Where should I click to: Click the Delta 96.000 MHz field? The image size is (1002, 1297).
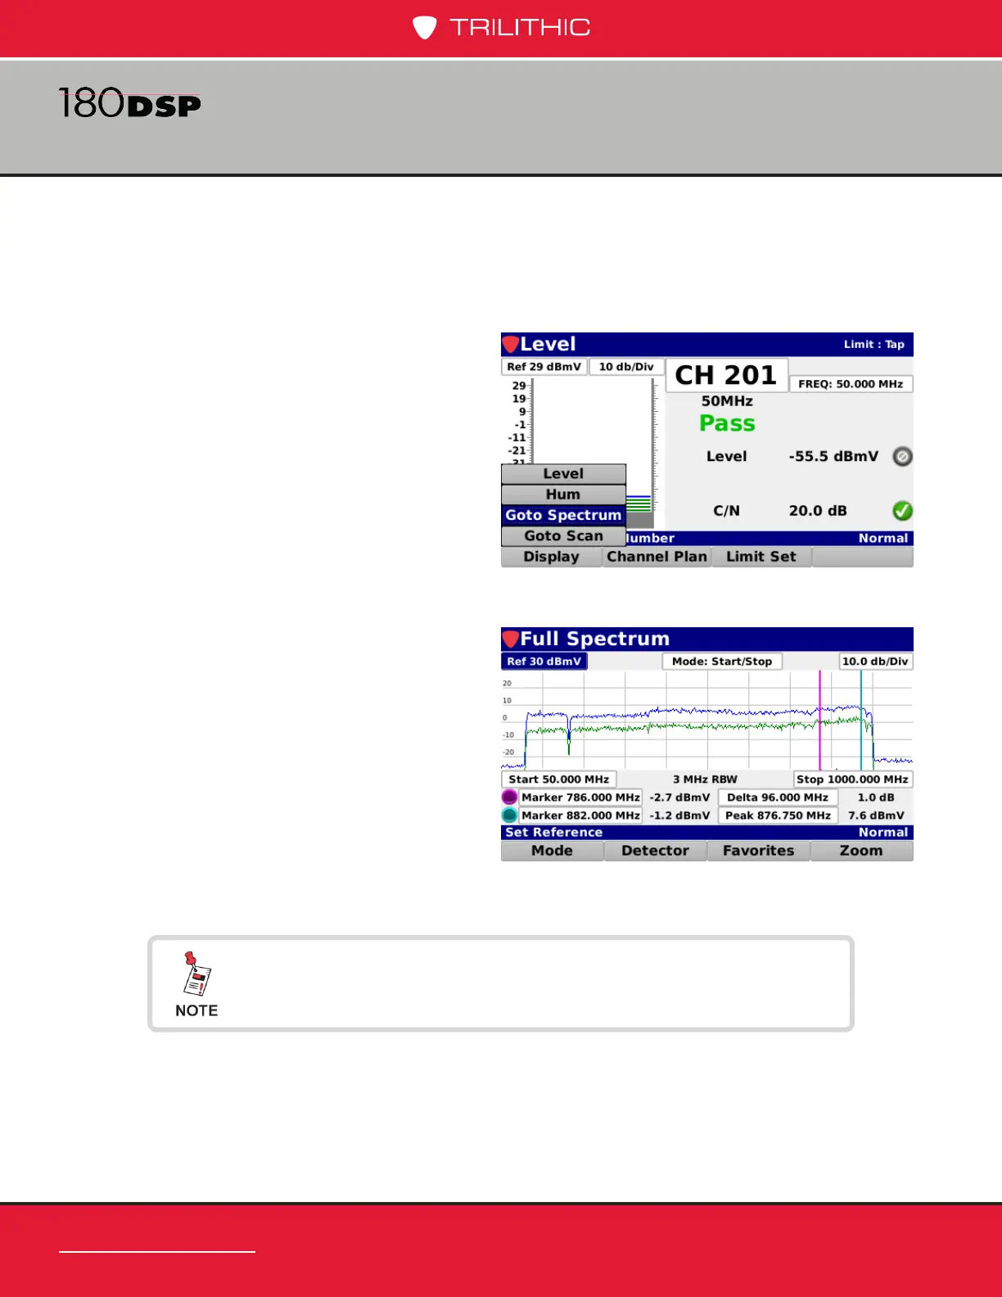[778, 798]
